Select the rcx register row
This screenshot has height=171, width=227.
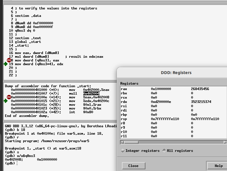coord(173,97)
